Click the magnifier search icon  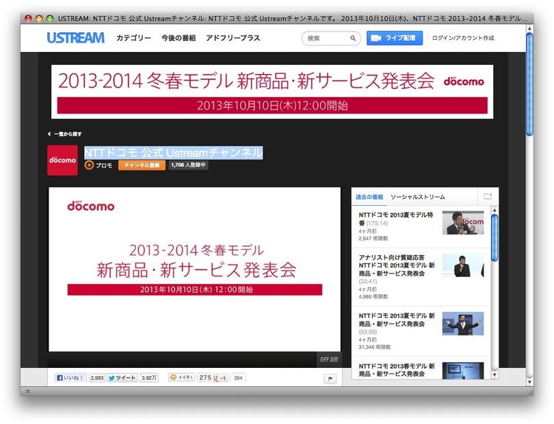(x=353, y=38)
